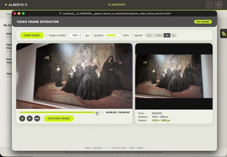Viewport: 227px width, 157px height.
Task: Click the red close button of AI Assistant
Action: point(218,5)
